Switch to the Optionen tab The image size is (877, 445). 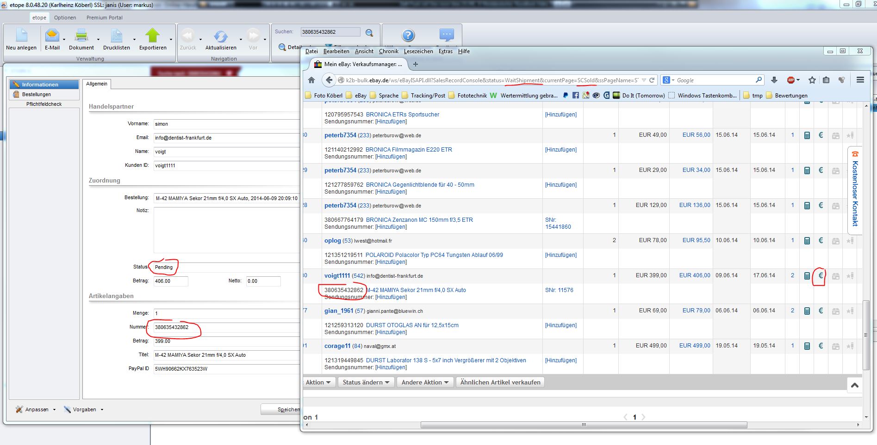tap(65, 18)
